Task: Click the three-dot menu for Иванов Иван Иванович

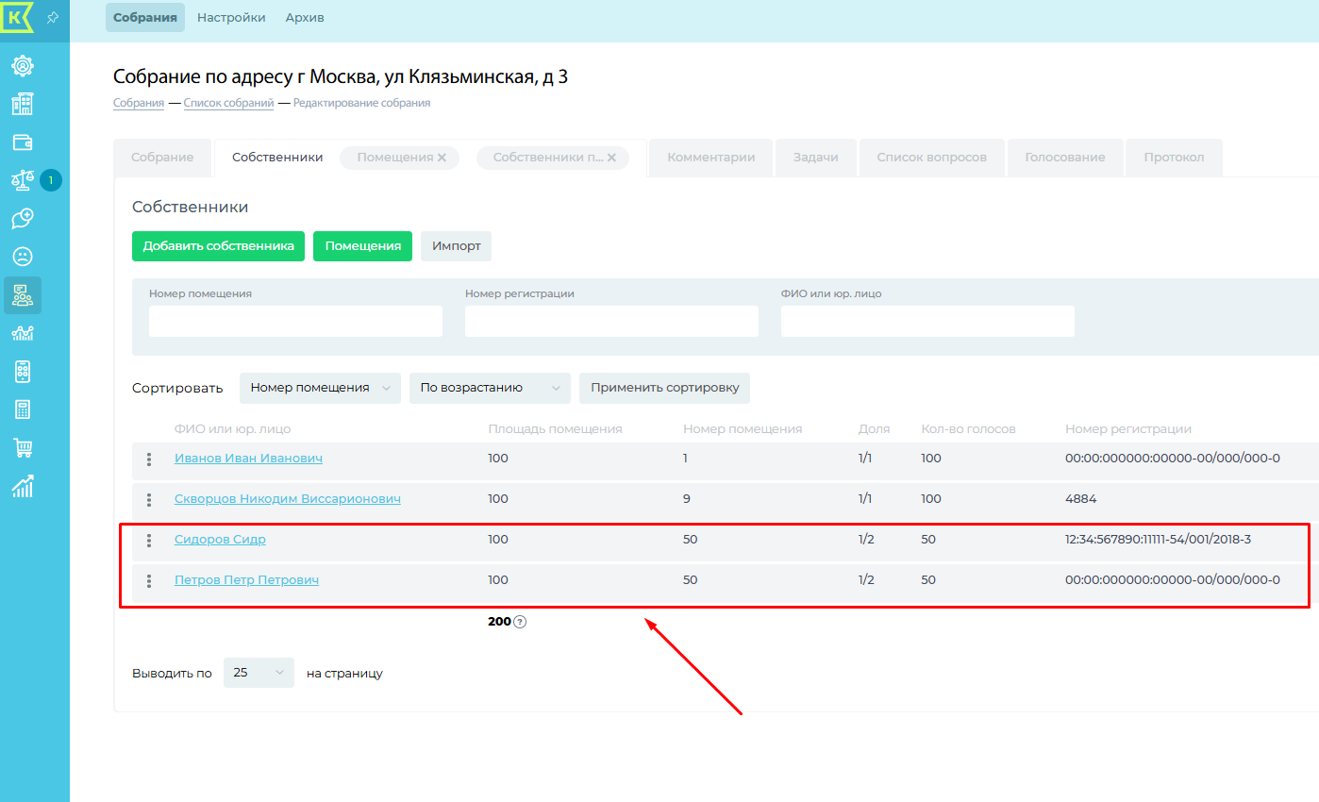Action: pos(149,459)
